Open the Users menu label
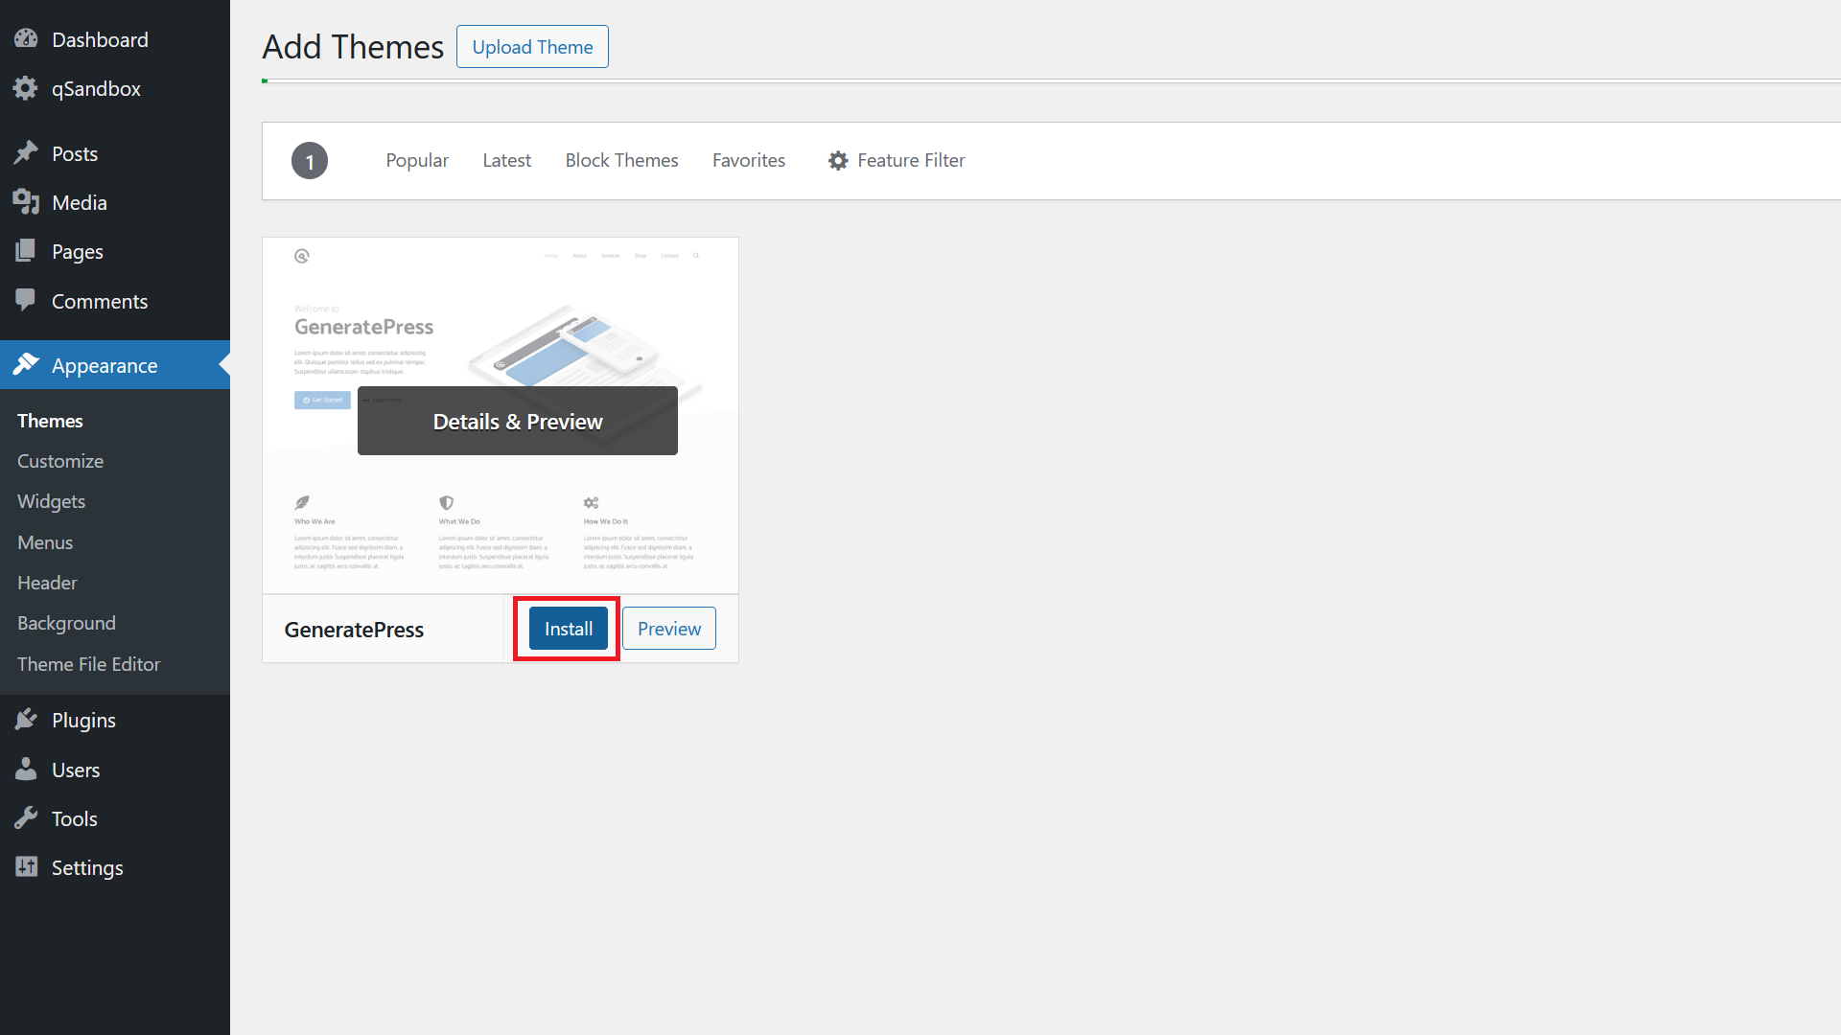 tap(76, 770)
